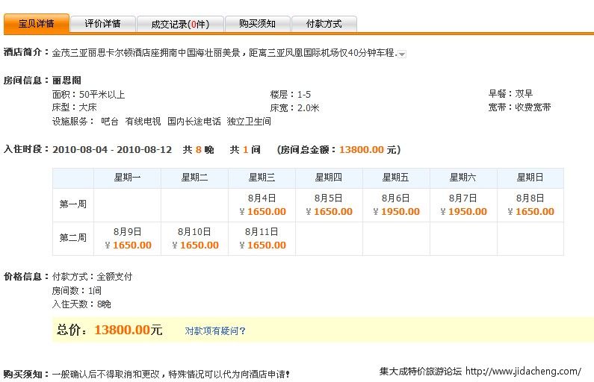Select the 8月5日 price cell
Screen dimensions: 594x382
tap(329, 205)
